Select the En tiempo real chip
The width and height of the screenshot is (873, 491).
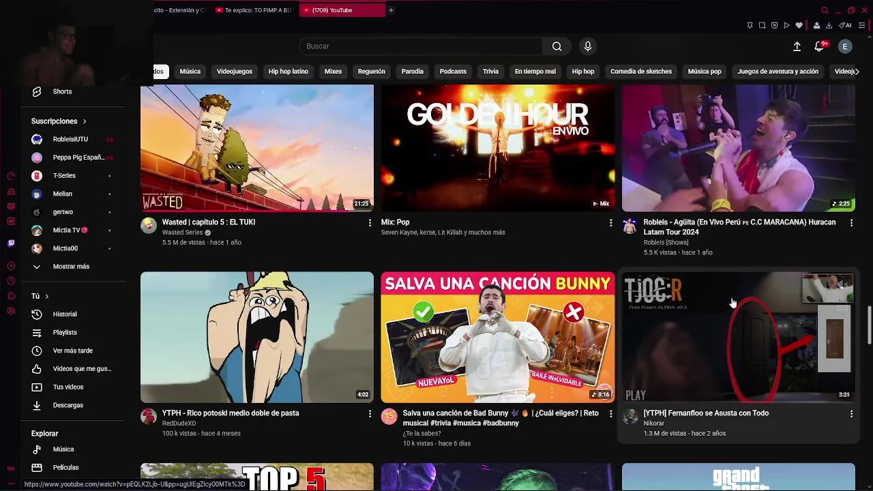pyautogui.click(x=535, y=72)
